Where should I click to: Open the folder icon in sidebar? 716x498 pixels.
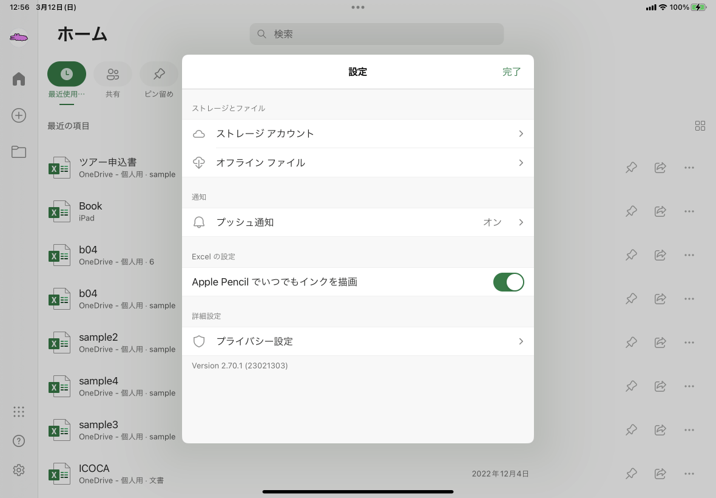pyautogui.click(x=19, y=152)
